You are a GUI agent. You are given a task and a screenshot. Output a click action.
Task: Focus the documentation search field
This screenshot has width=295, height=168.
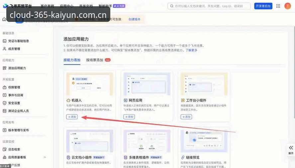click(209, 6)
